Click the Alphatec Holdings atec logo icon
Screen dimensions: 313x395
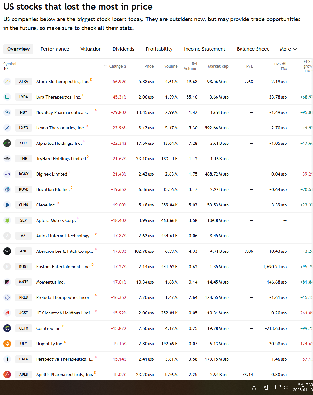point(7,143)
